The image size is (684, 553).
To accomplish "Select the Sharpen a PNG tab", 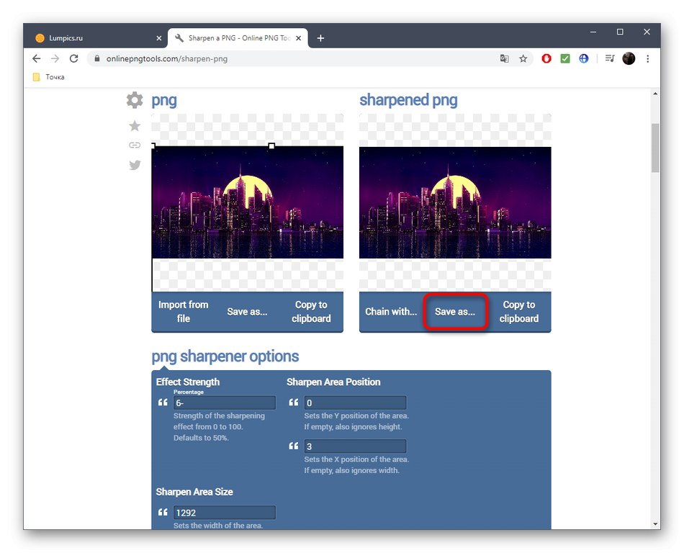I will (x=238, y=38).
